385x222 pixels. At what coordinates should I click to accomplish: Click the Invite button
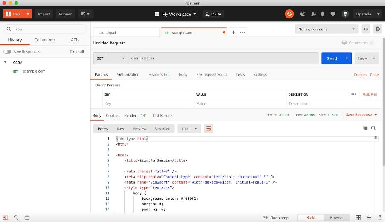point(213,14)
